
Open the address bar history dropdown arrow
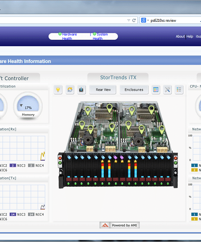[x=129, y=21]
